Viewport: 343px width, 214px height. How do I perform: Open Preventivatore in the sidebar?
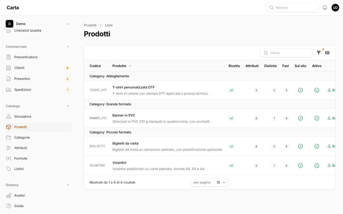tap(38, 57)
